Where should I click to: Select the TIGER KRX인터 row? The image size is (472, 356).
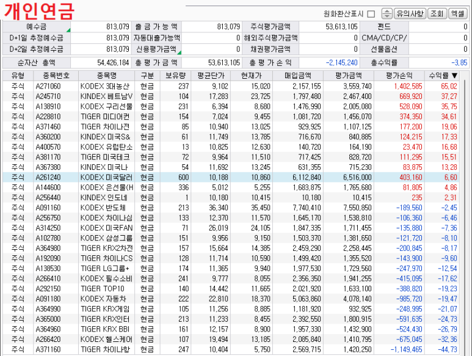[x=231, y=319]
